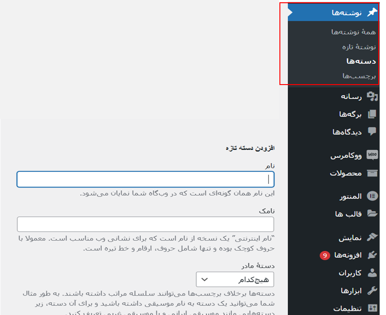Click the Woo icon for ووکامرس

tap(372, 155)
